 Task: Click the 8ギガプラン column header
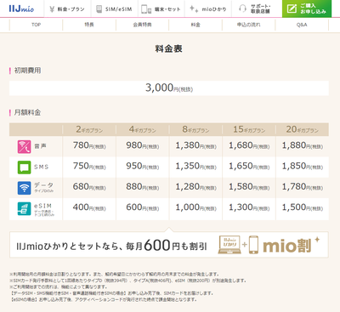pos(195,129)
